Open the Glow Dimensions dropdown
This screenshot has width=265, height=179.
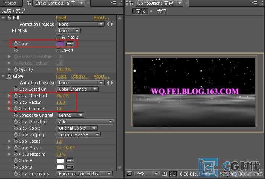coord(84,174)
